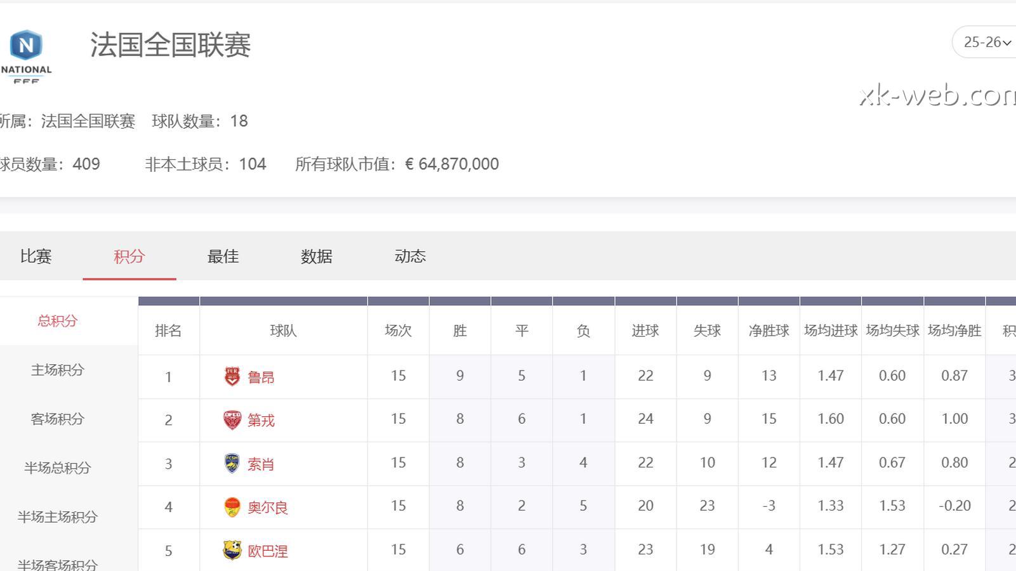Click the 奥尔良 team crest icon

(232, 507)
